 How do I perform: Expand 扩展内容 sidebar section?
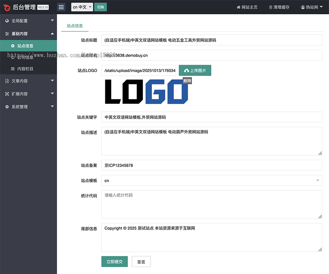(28, 94)
